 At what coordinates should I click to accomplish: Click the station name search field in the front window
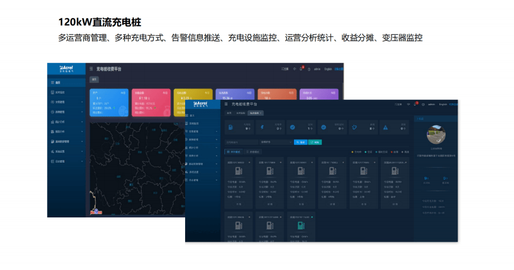242,142
